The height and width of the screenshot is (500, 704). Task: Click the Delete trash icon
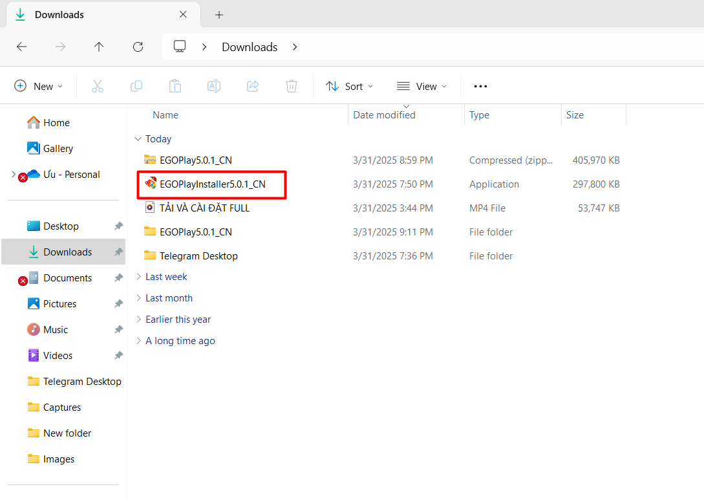click(x=292, y=86)
